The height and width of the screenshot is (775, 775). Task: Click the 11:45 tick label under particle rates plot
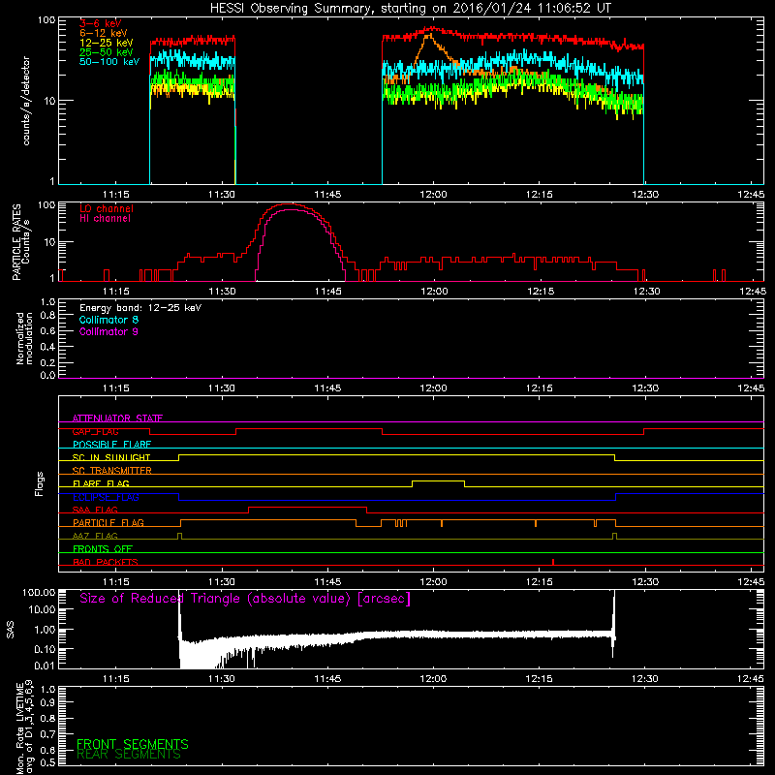coord(327,292)
